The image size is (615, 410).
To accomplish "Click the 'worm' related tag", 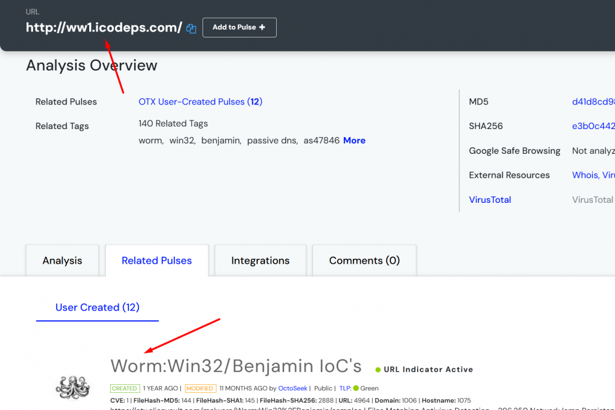I will 150,140.
